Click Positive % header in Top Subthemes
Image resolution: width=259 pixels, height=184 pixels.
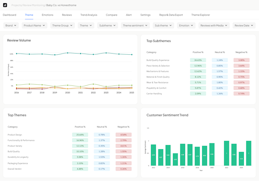(198, 52)
